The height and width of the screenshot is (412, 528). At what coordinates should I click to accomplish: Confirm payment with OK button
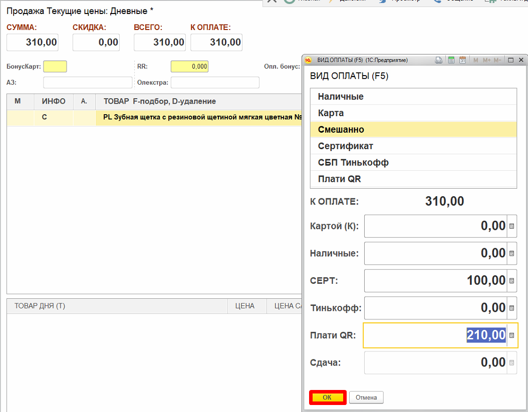pyautogui.click(x=327, y=397)
